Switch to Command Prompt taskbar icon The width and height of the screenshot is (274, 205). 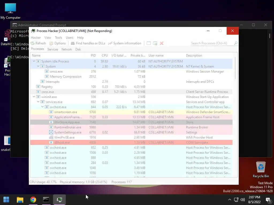point(46,200)
